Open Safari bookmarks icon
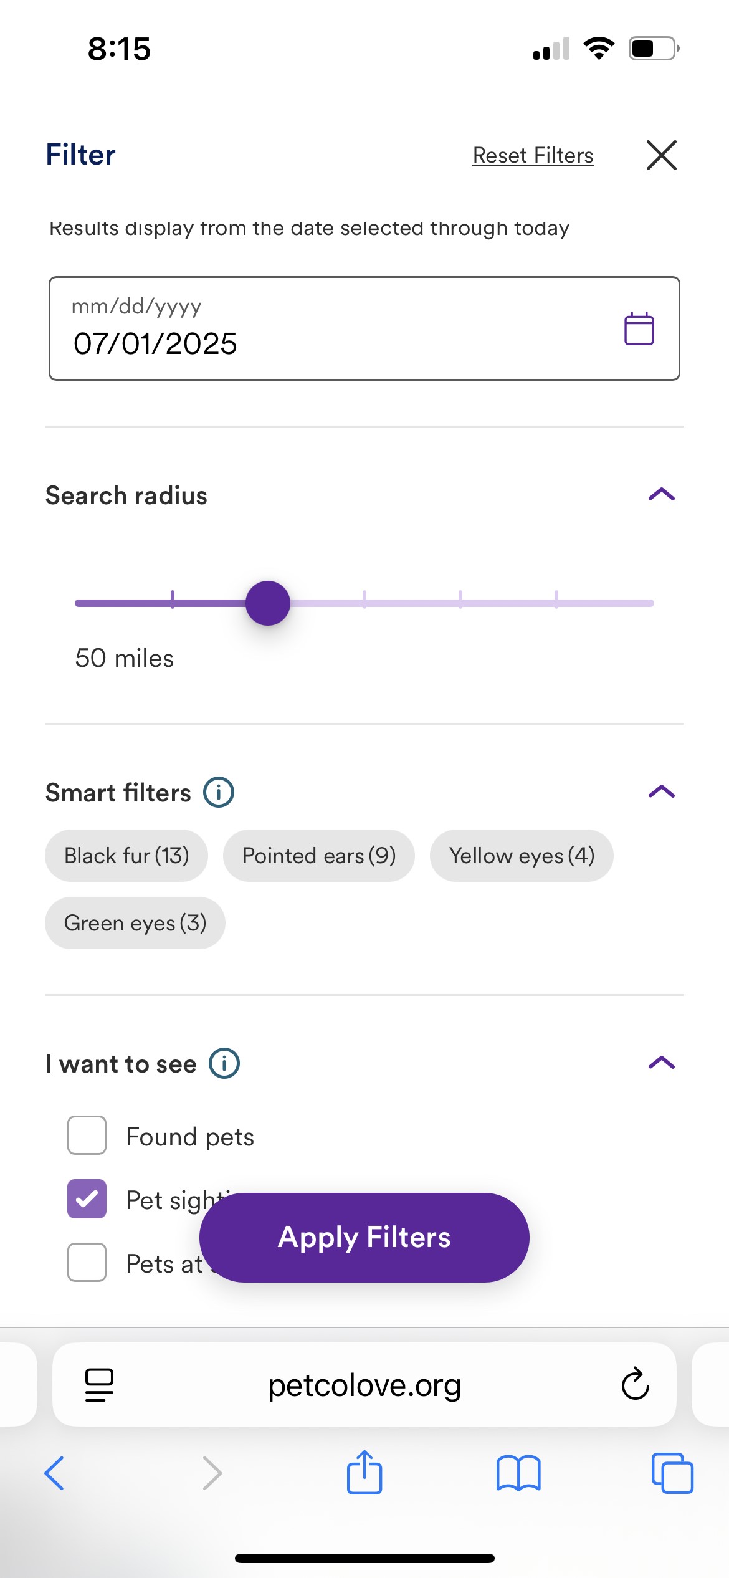729x1578 pixels. click(x=518, y=1473)
